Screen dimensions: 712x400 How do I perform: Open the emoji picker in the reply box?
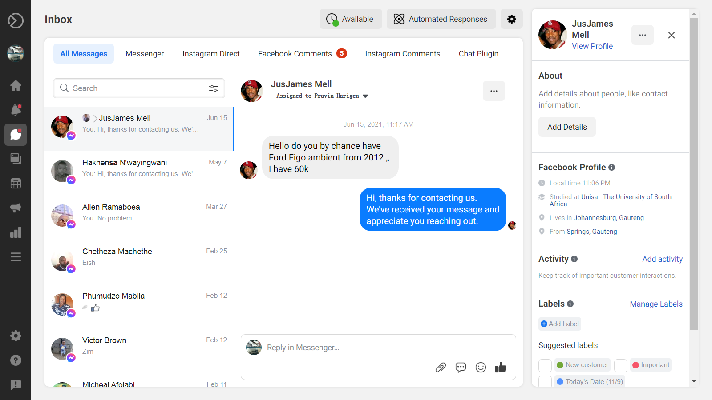[481, 368]
